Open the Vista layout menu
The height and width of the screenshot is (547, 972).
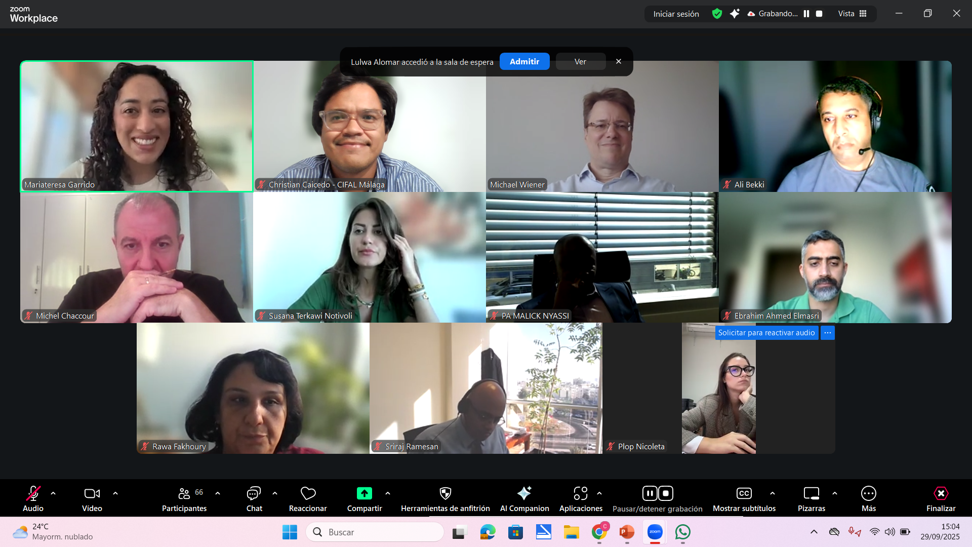pyautogui.click(x=852, y=14)
